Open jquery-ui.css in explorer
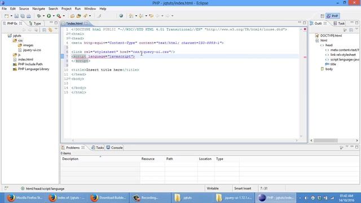The height and width of the screenshot is (203, 361). pyautogui.click(x=32, y=50)
